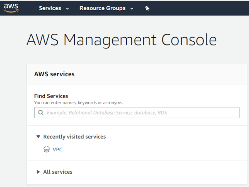This screenshot has width=249, height=187.
Task: Click the chevron next to Services
Action: point(67,9)
